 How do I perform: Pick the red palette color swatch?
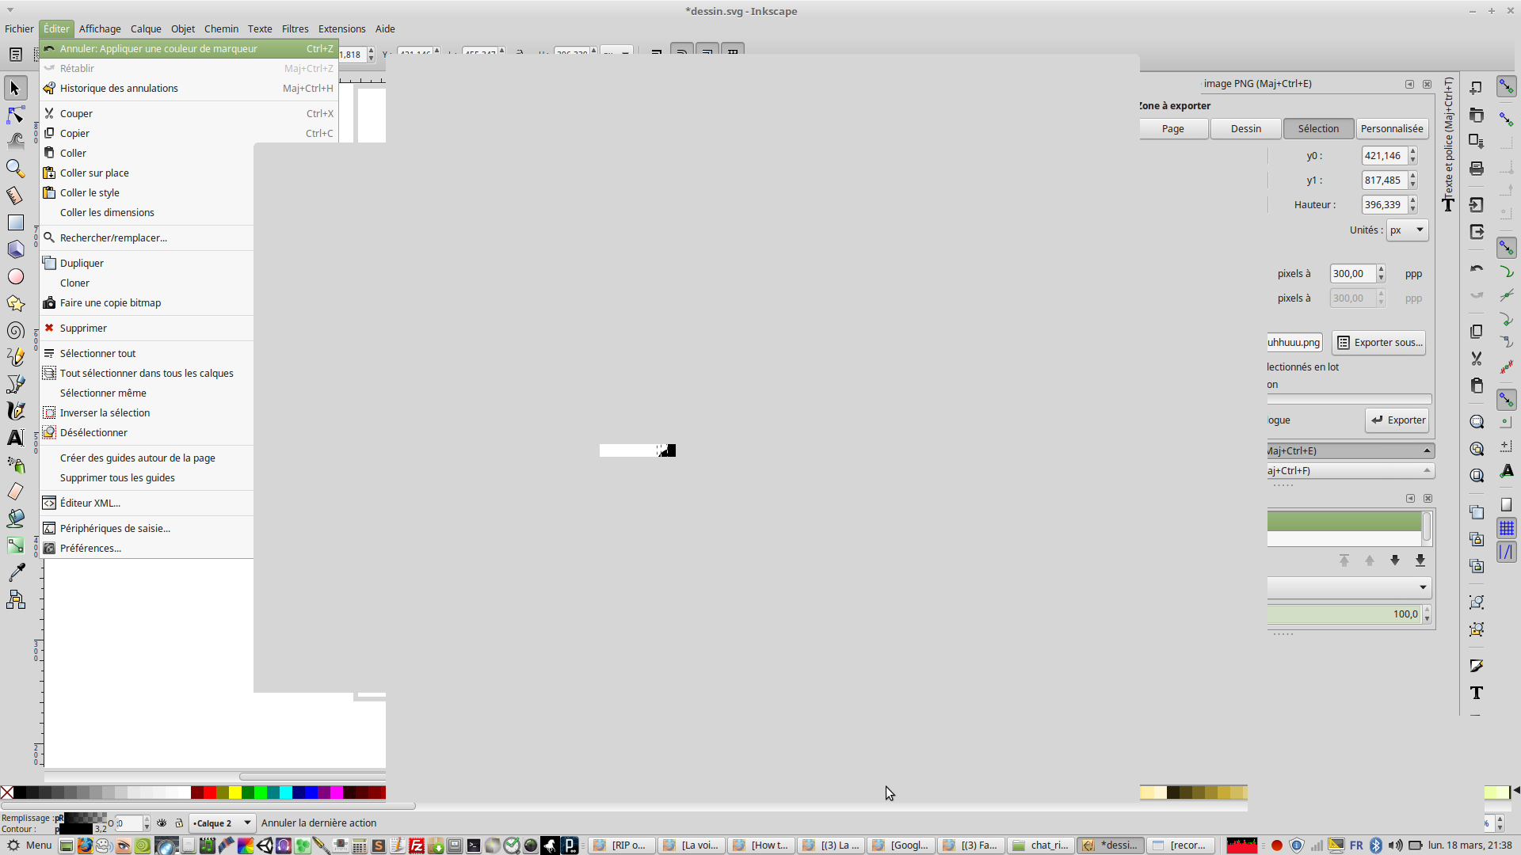pyautogui.click(x=210, y=792)
